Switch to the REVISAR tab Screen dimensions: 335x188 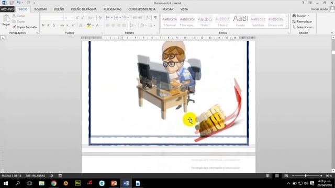168,9
